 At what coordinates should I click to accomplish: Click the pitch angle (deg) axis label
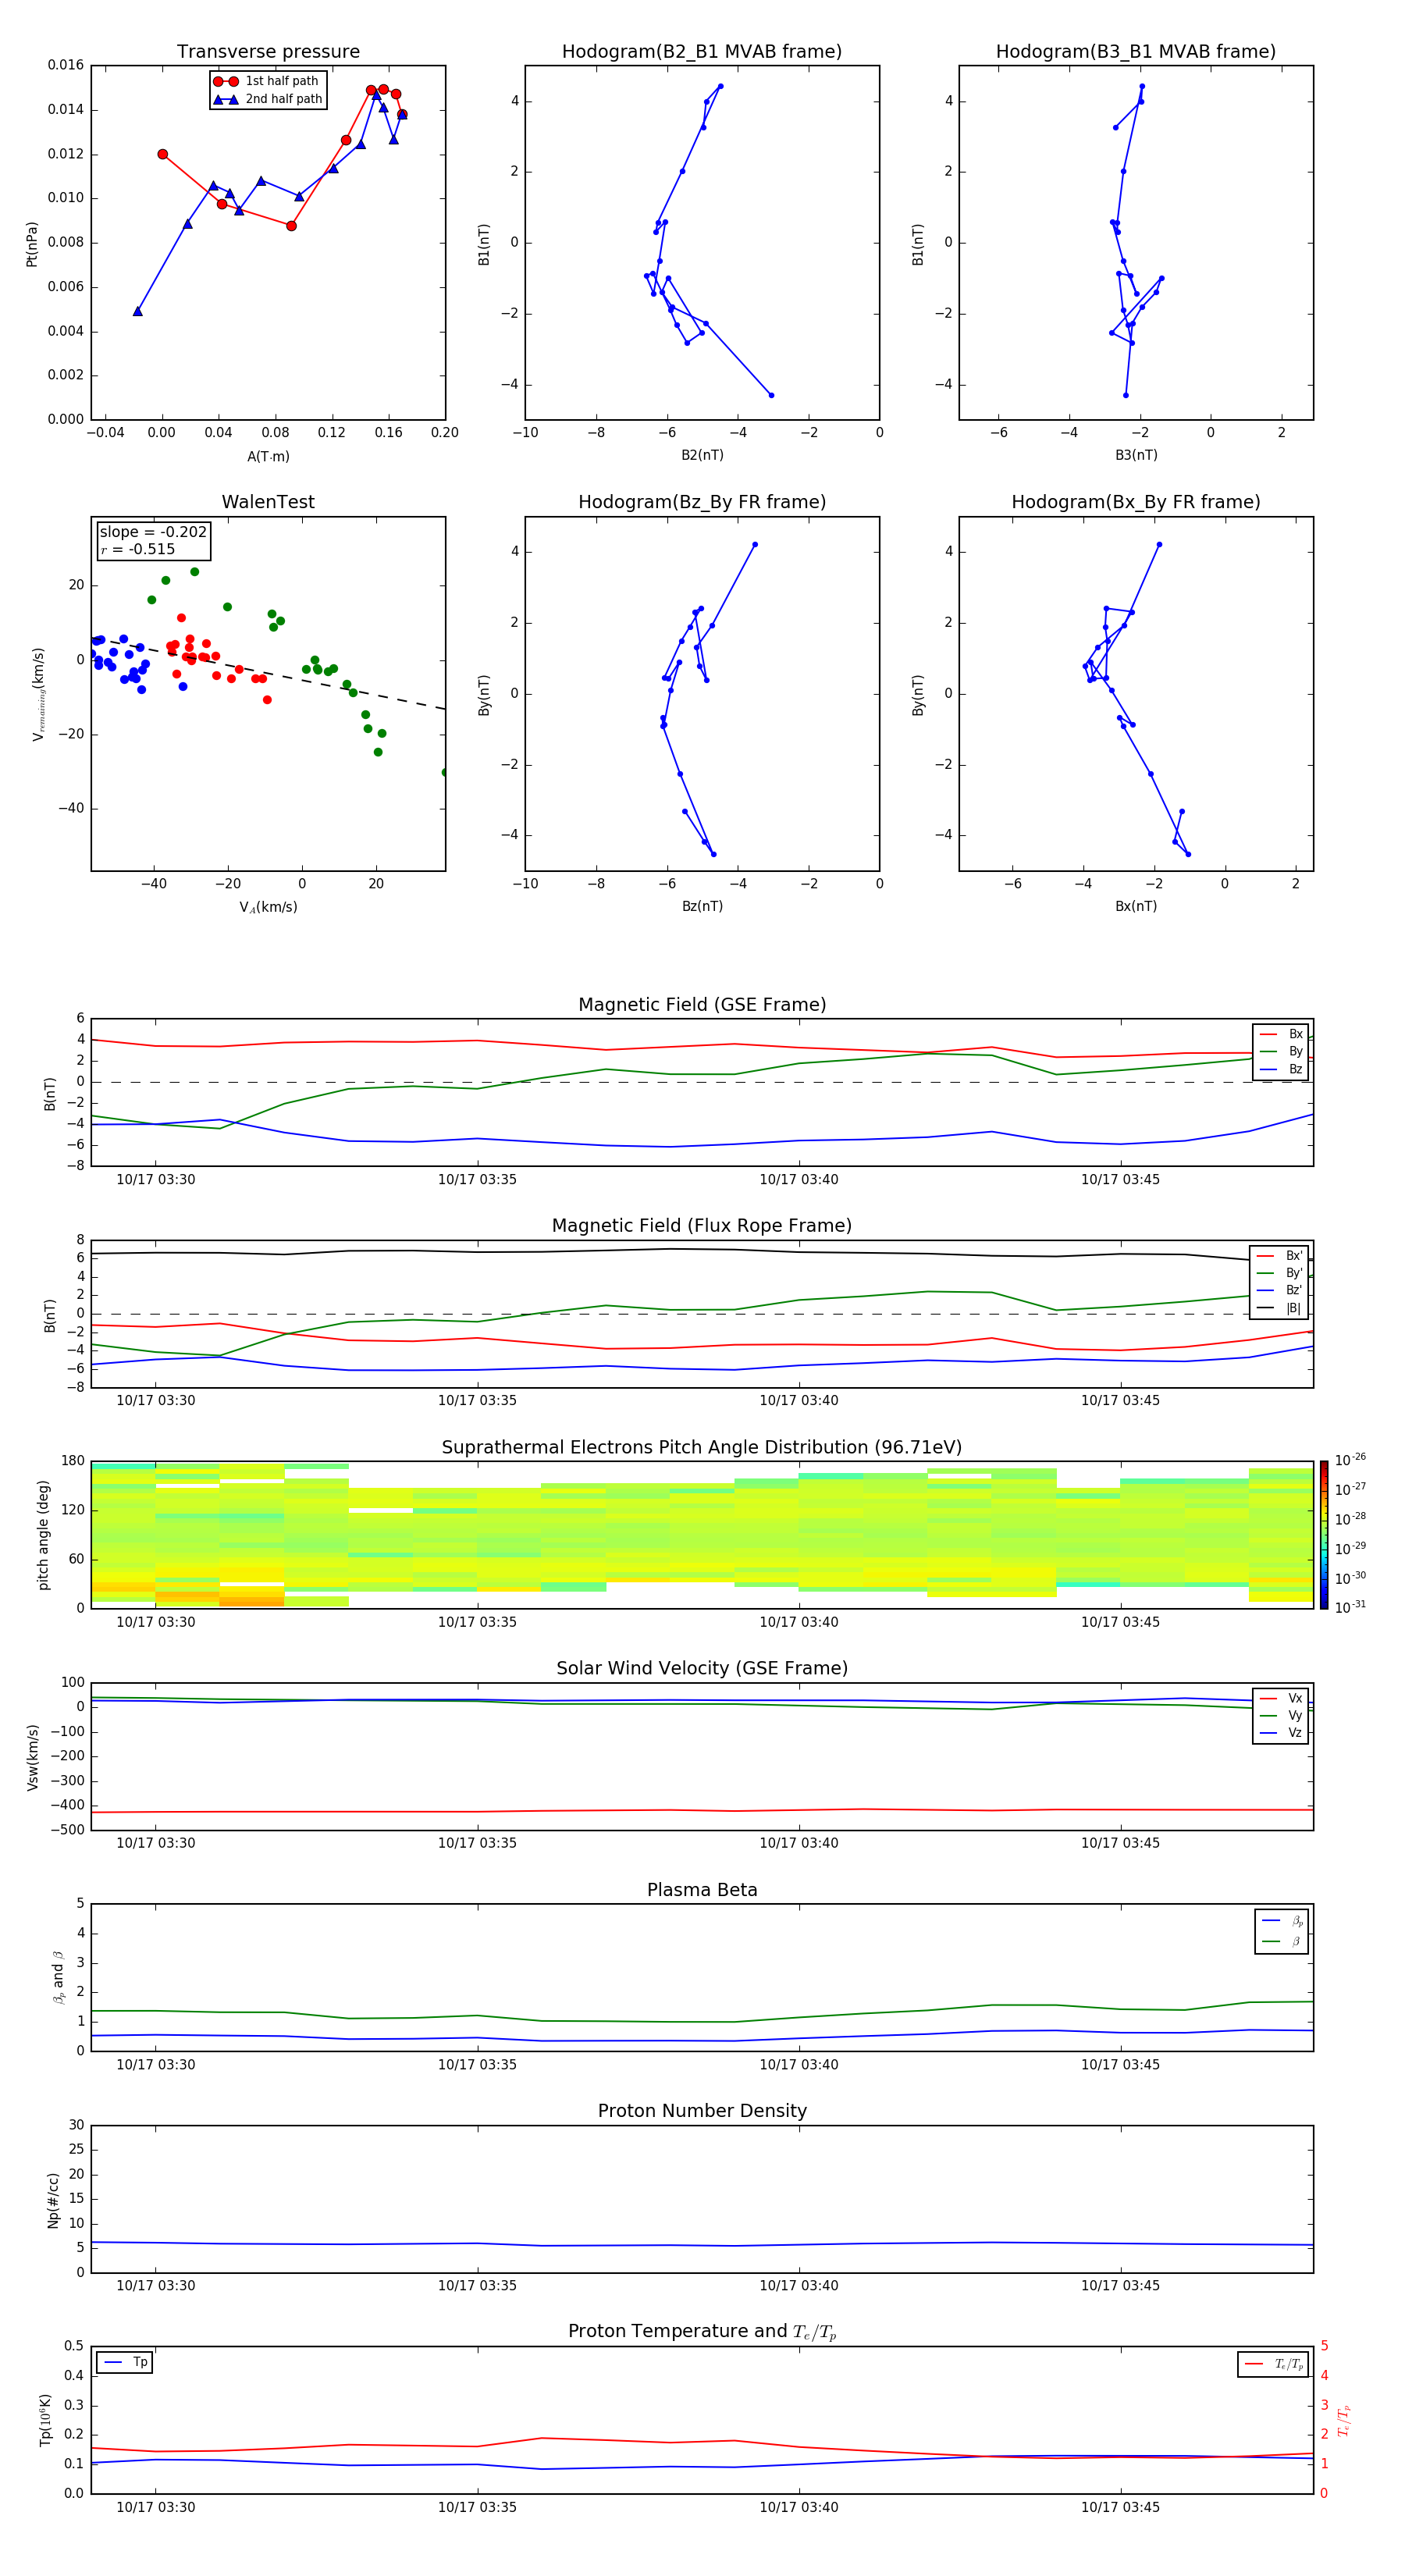click(43, 1535)
